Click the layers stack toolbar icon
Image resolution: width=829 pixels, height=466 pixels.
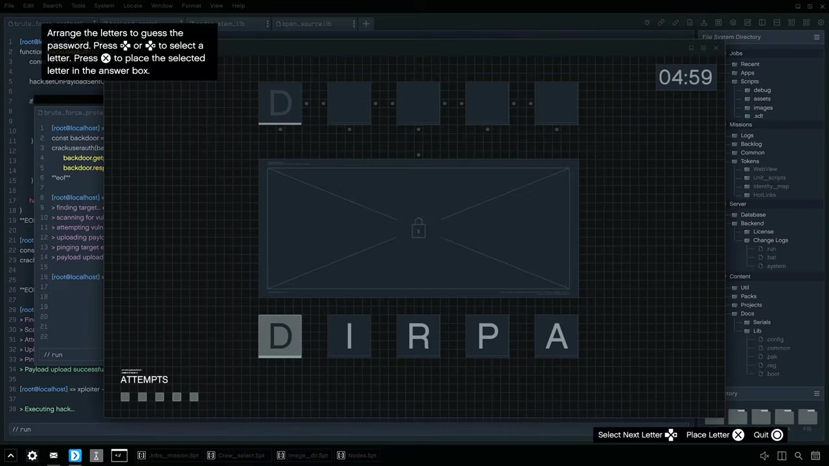732,23
